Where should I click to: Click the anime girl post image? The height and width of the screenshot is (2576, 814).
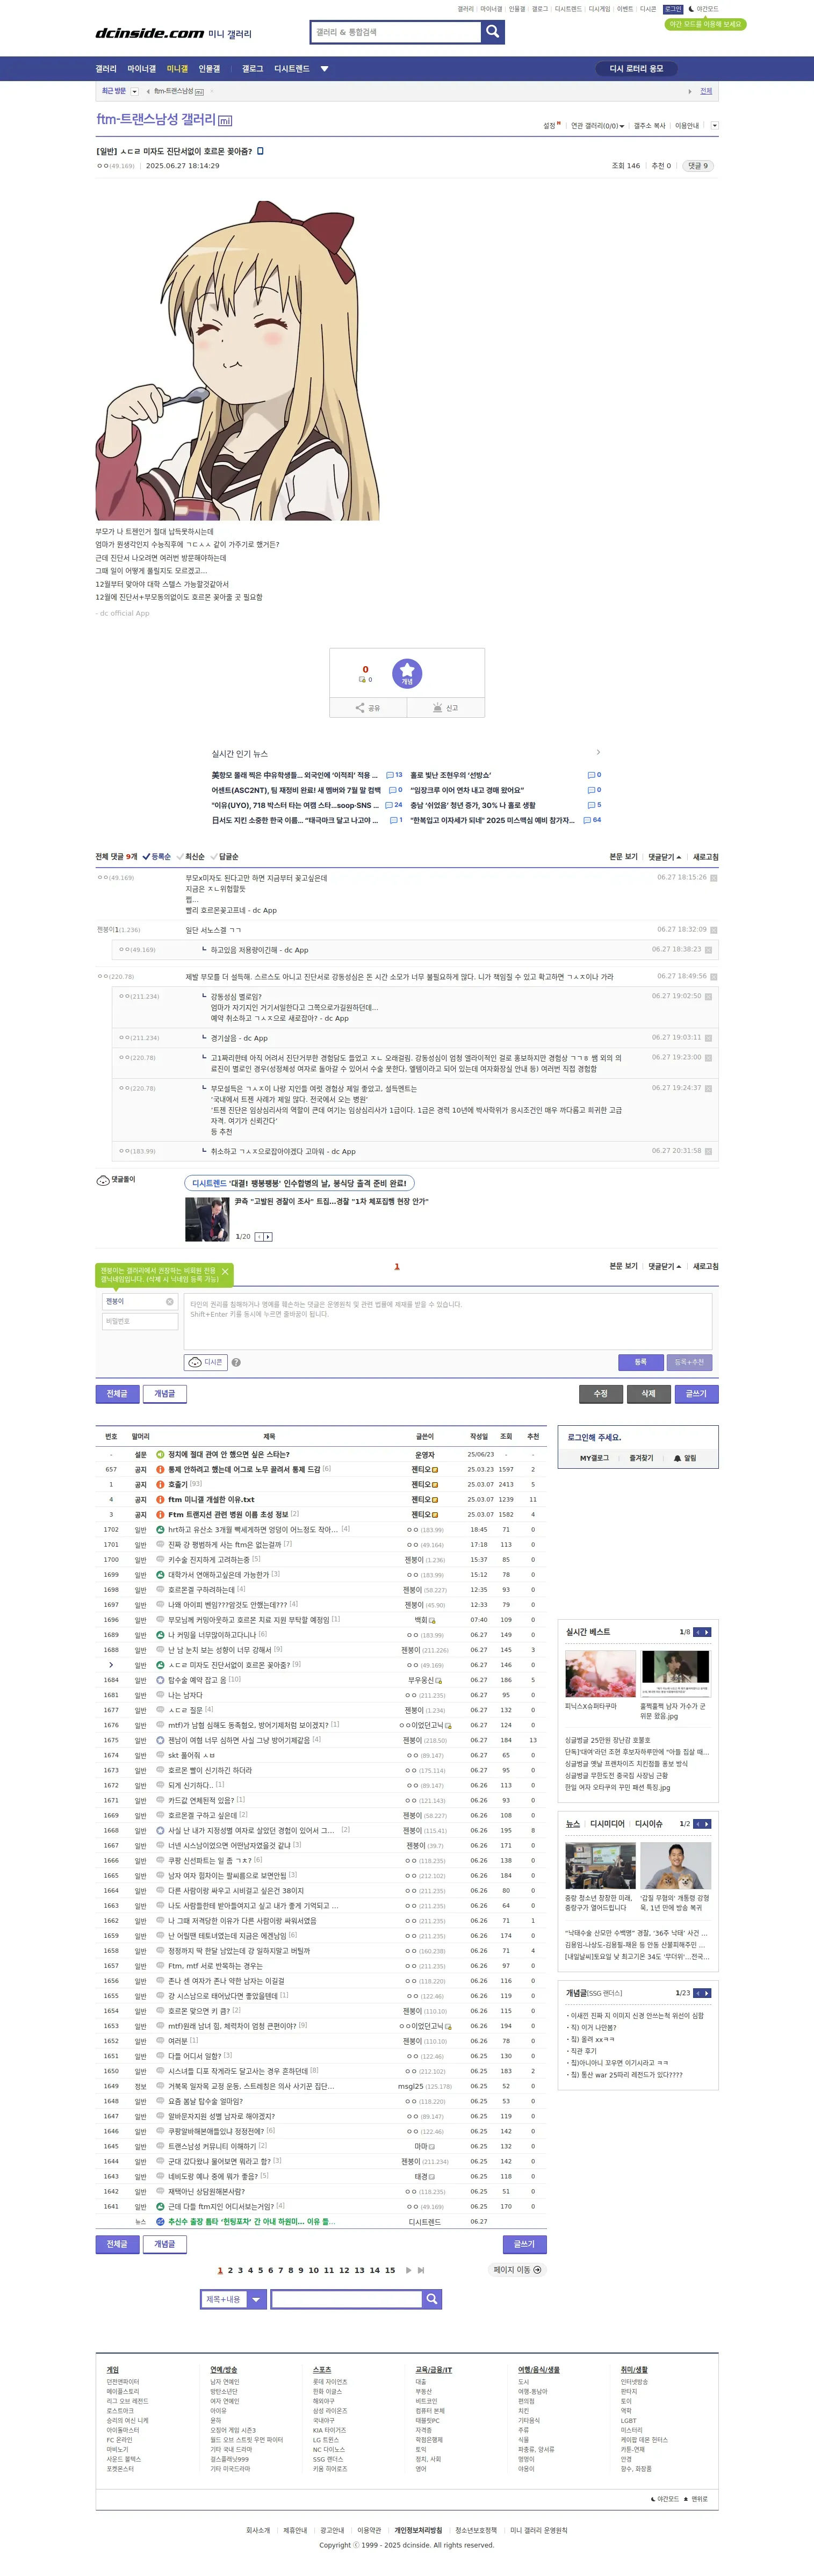(x=238, y=360)
